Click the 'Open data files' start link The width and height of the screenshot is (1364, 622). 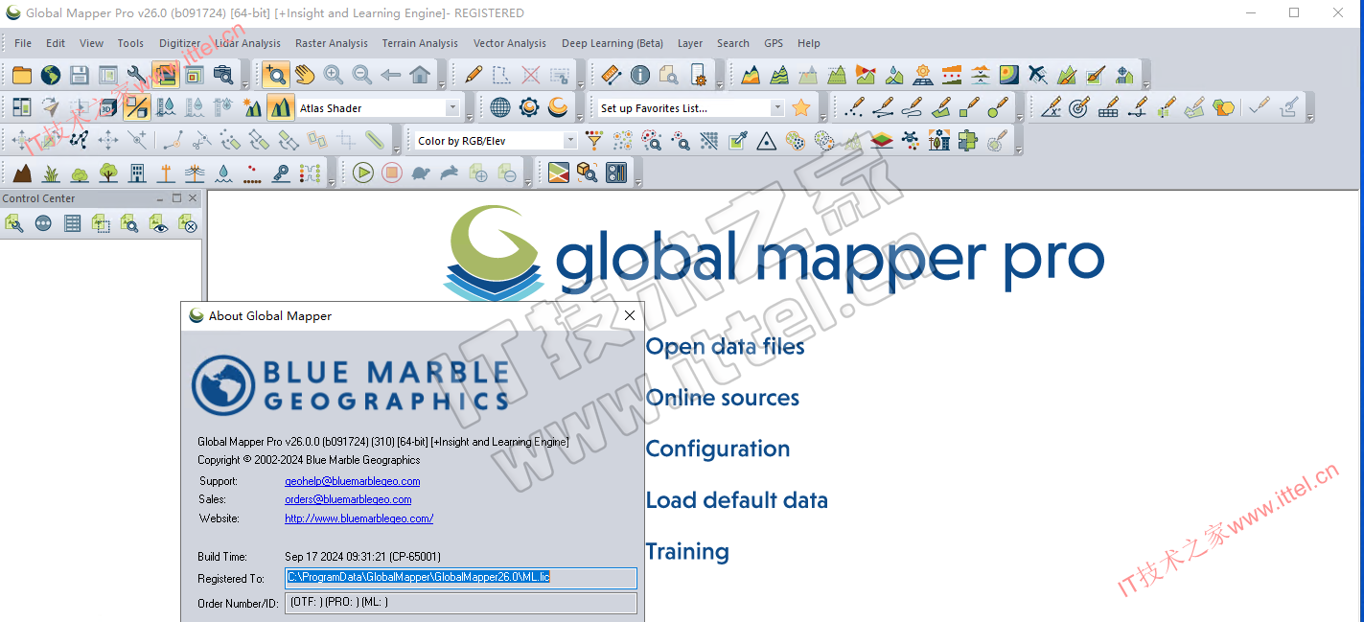pyautogui.click(x=725, y=347)
